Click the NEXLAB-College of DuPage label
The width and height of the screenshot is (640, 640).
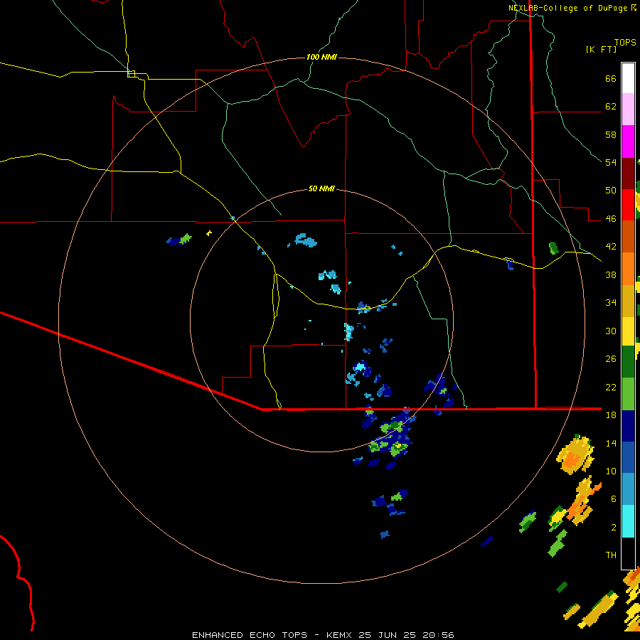[567, 8]
